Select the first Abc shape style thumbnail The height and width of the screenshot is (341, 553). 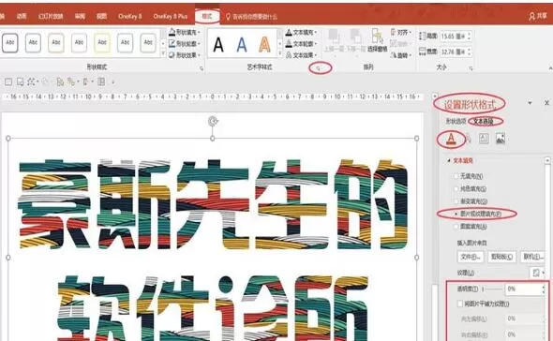tap(10, 43)
